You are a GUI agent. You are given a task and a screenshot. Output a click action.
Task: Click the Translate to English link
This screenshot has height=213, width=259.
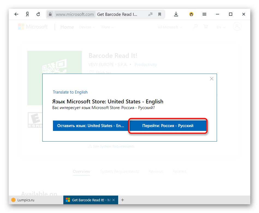pyautogui.click(x=70, y=92)
